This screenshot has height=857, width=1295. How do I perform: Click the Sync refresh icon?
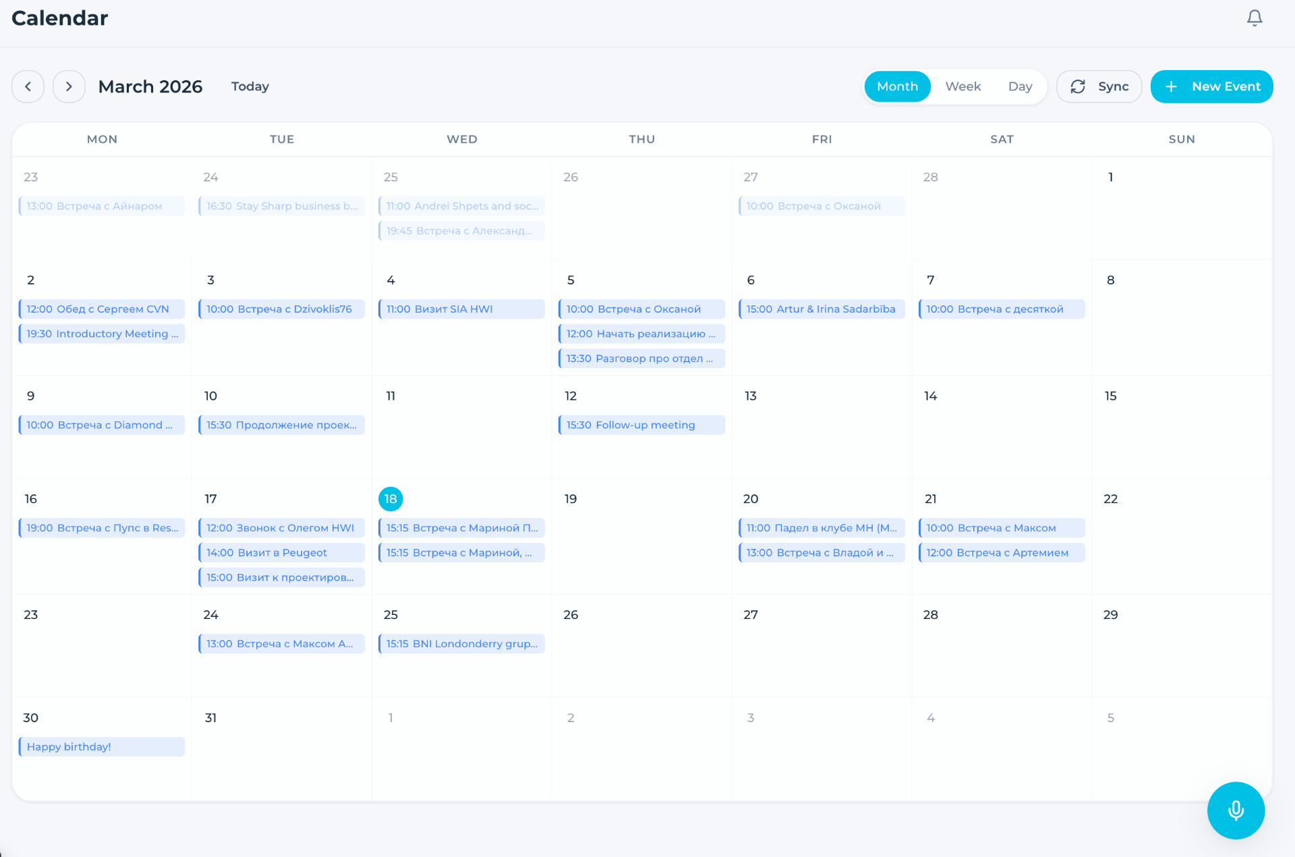pos(1078,86)
